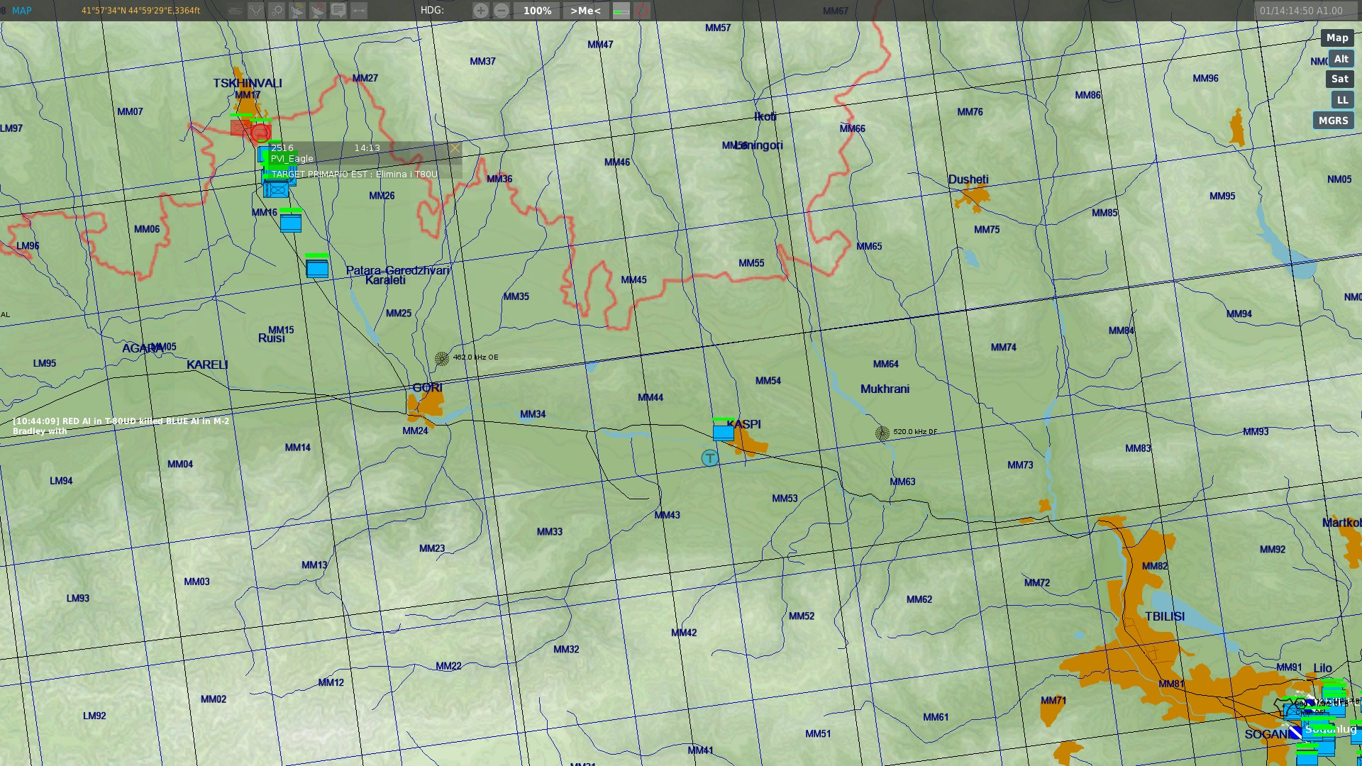
Task: Switch to Sat satellite view
Action: point(1340,79)
